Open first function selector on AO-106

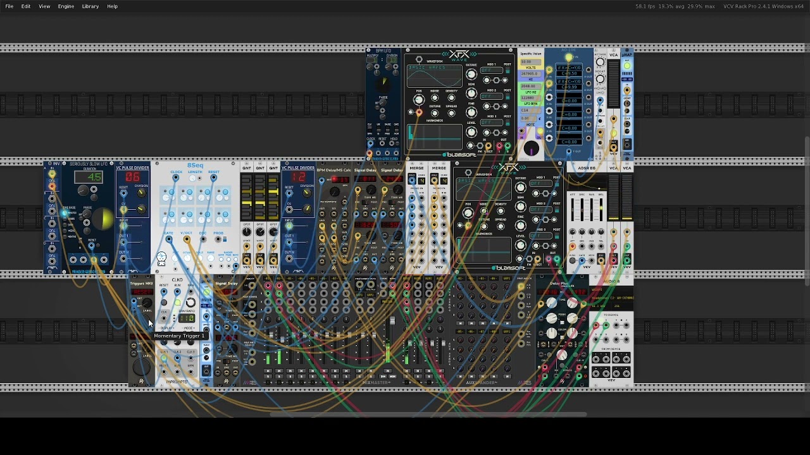coord(569,68)
